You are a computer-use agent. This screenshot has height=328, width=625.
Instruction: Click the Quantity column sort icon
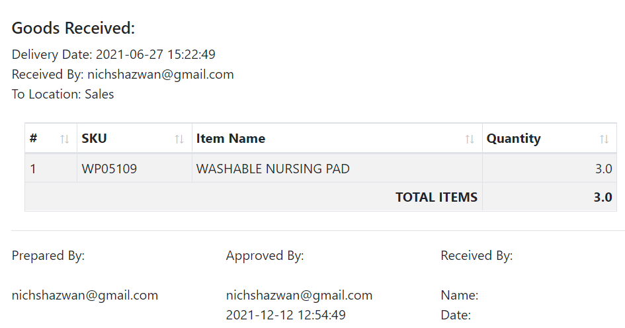604,139
